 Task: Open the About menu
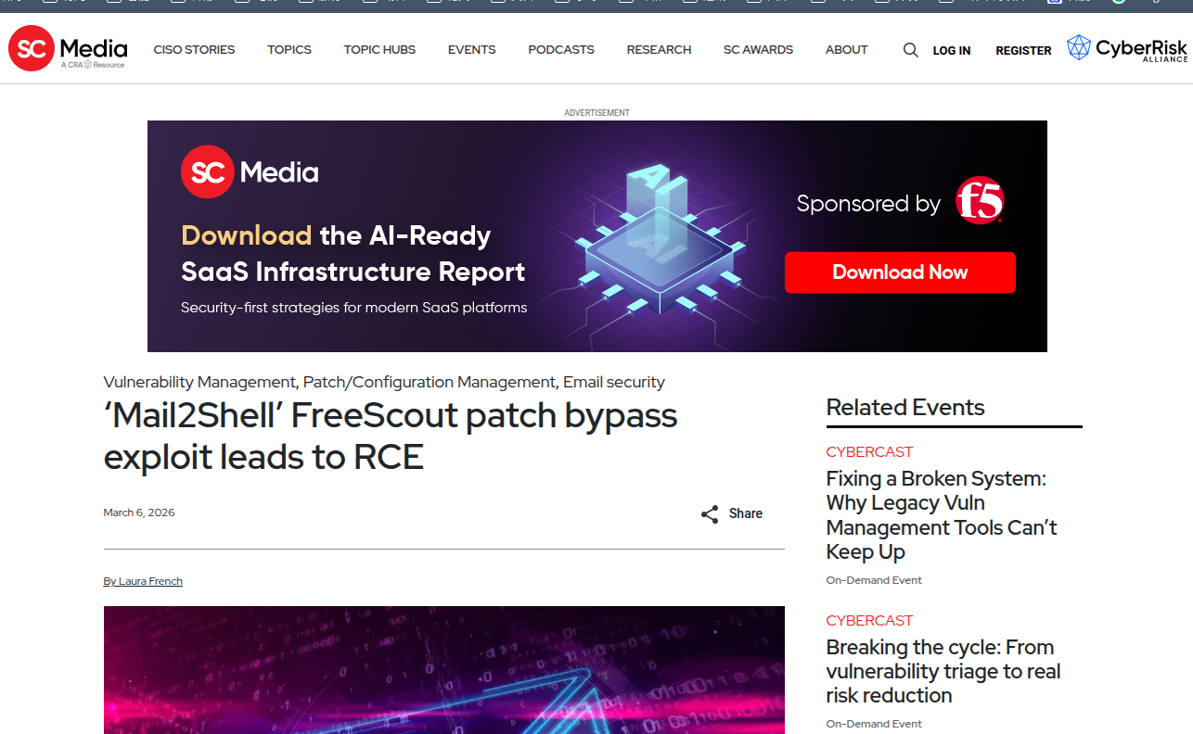[x=847, y=50]
